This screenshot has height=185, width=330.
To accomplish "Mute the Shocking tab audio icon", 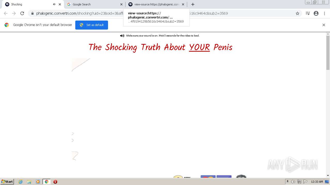I will click(x=54, y=4).
